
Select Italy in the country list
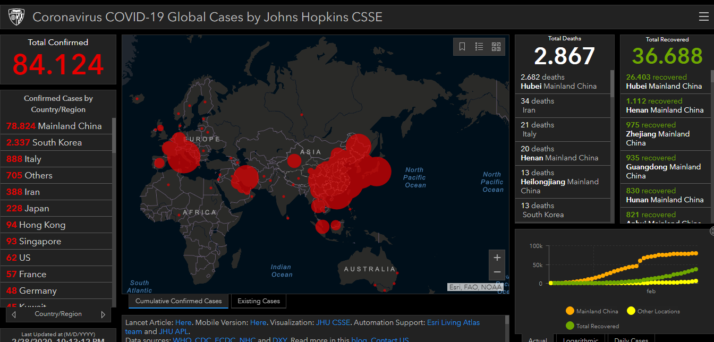(x=57, y=159)
